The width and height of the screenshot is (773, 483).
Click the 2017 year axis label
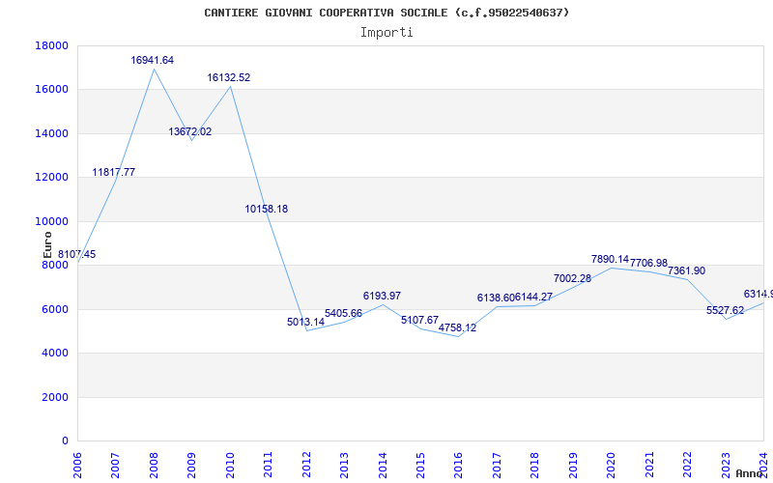(x=497, y=465)
